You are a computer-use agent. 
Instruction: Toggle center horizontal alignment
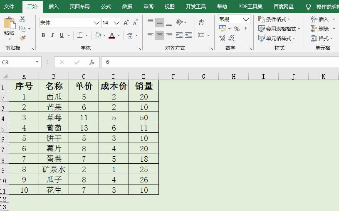[160, 35]
